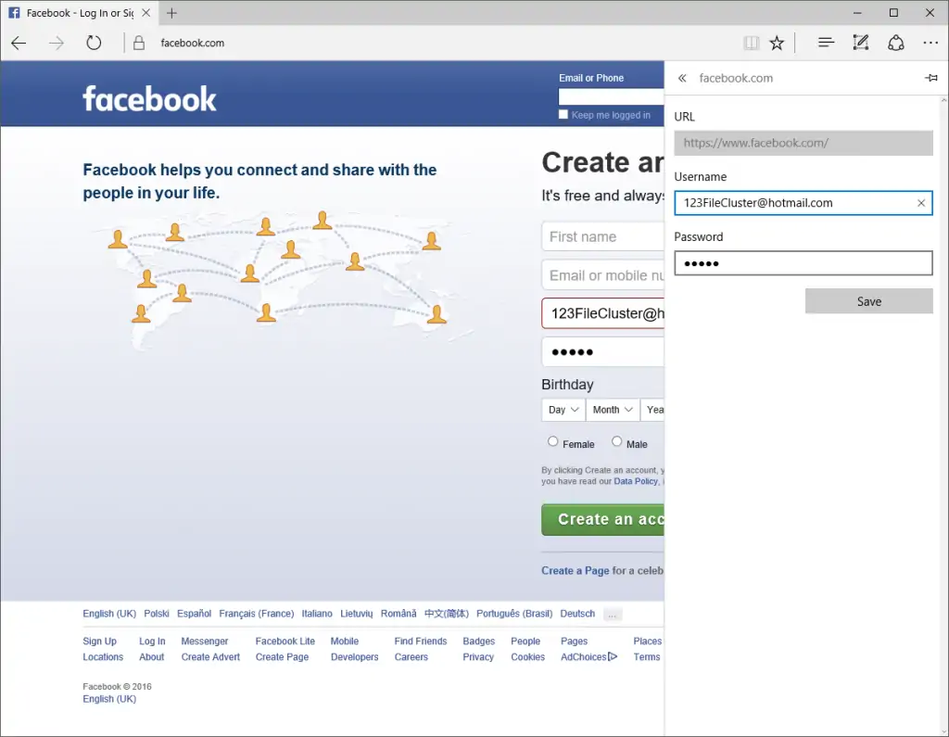Toggle Keep me logged in checkbox

coord(563,114)
